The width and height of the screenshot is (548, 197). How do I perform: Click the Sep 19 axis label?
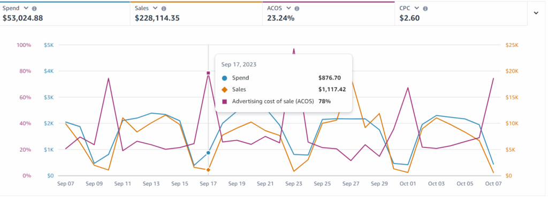pos(237,184)
